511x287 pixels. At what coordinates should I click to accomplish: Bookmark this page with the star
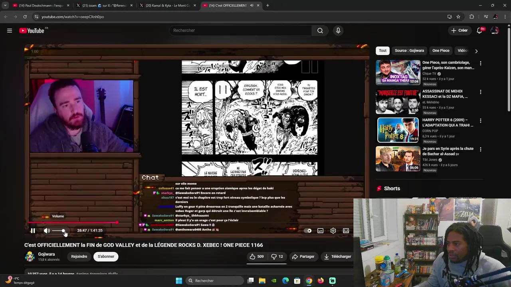click(x=458, y=17)
